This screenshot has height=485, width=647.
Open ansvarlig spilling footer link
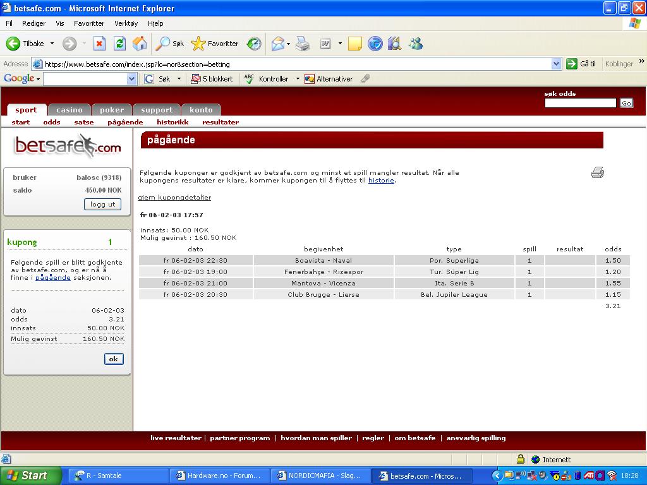pyautogui.click(x=476, y=438)
